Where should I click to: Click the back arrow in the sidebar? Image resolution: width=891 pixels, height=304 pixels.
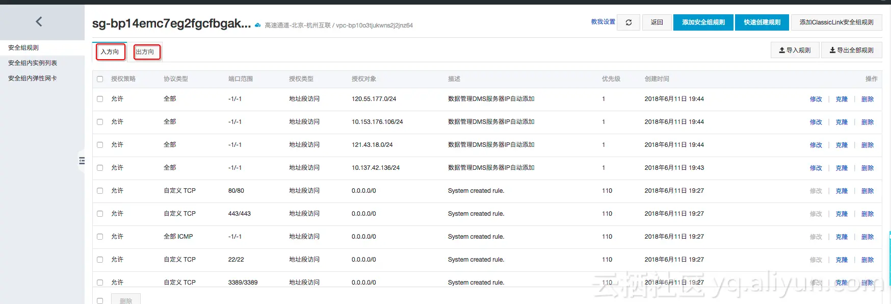[39, 21]
